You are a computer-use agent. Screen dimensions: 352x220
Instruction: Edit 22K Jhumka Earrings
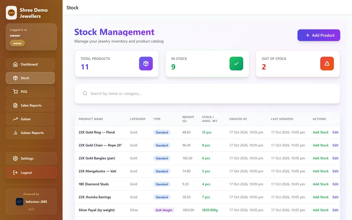(336, 197)
